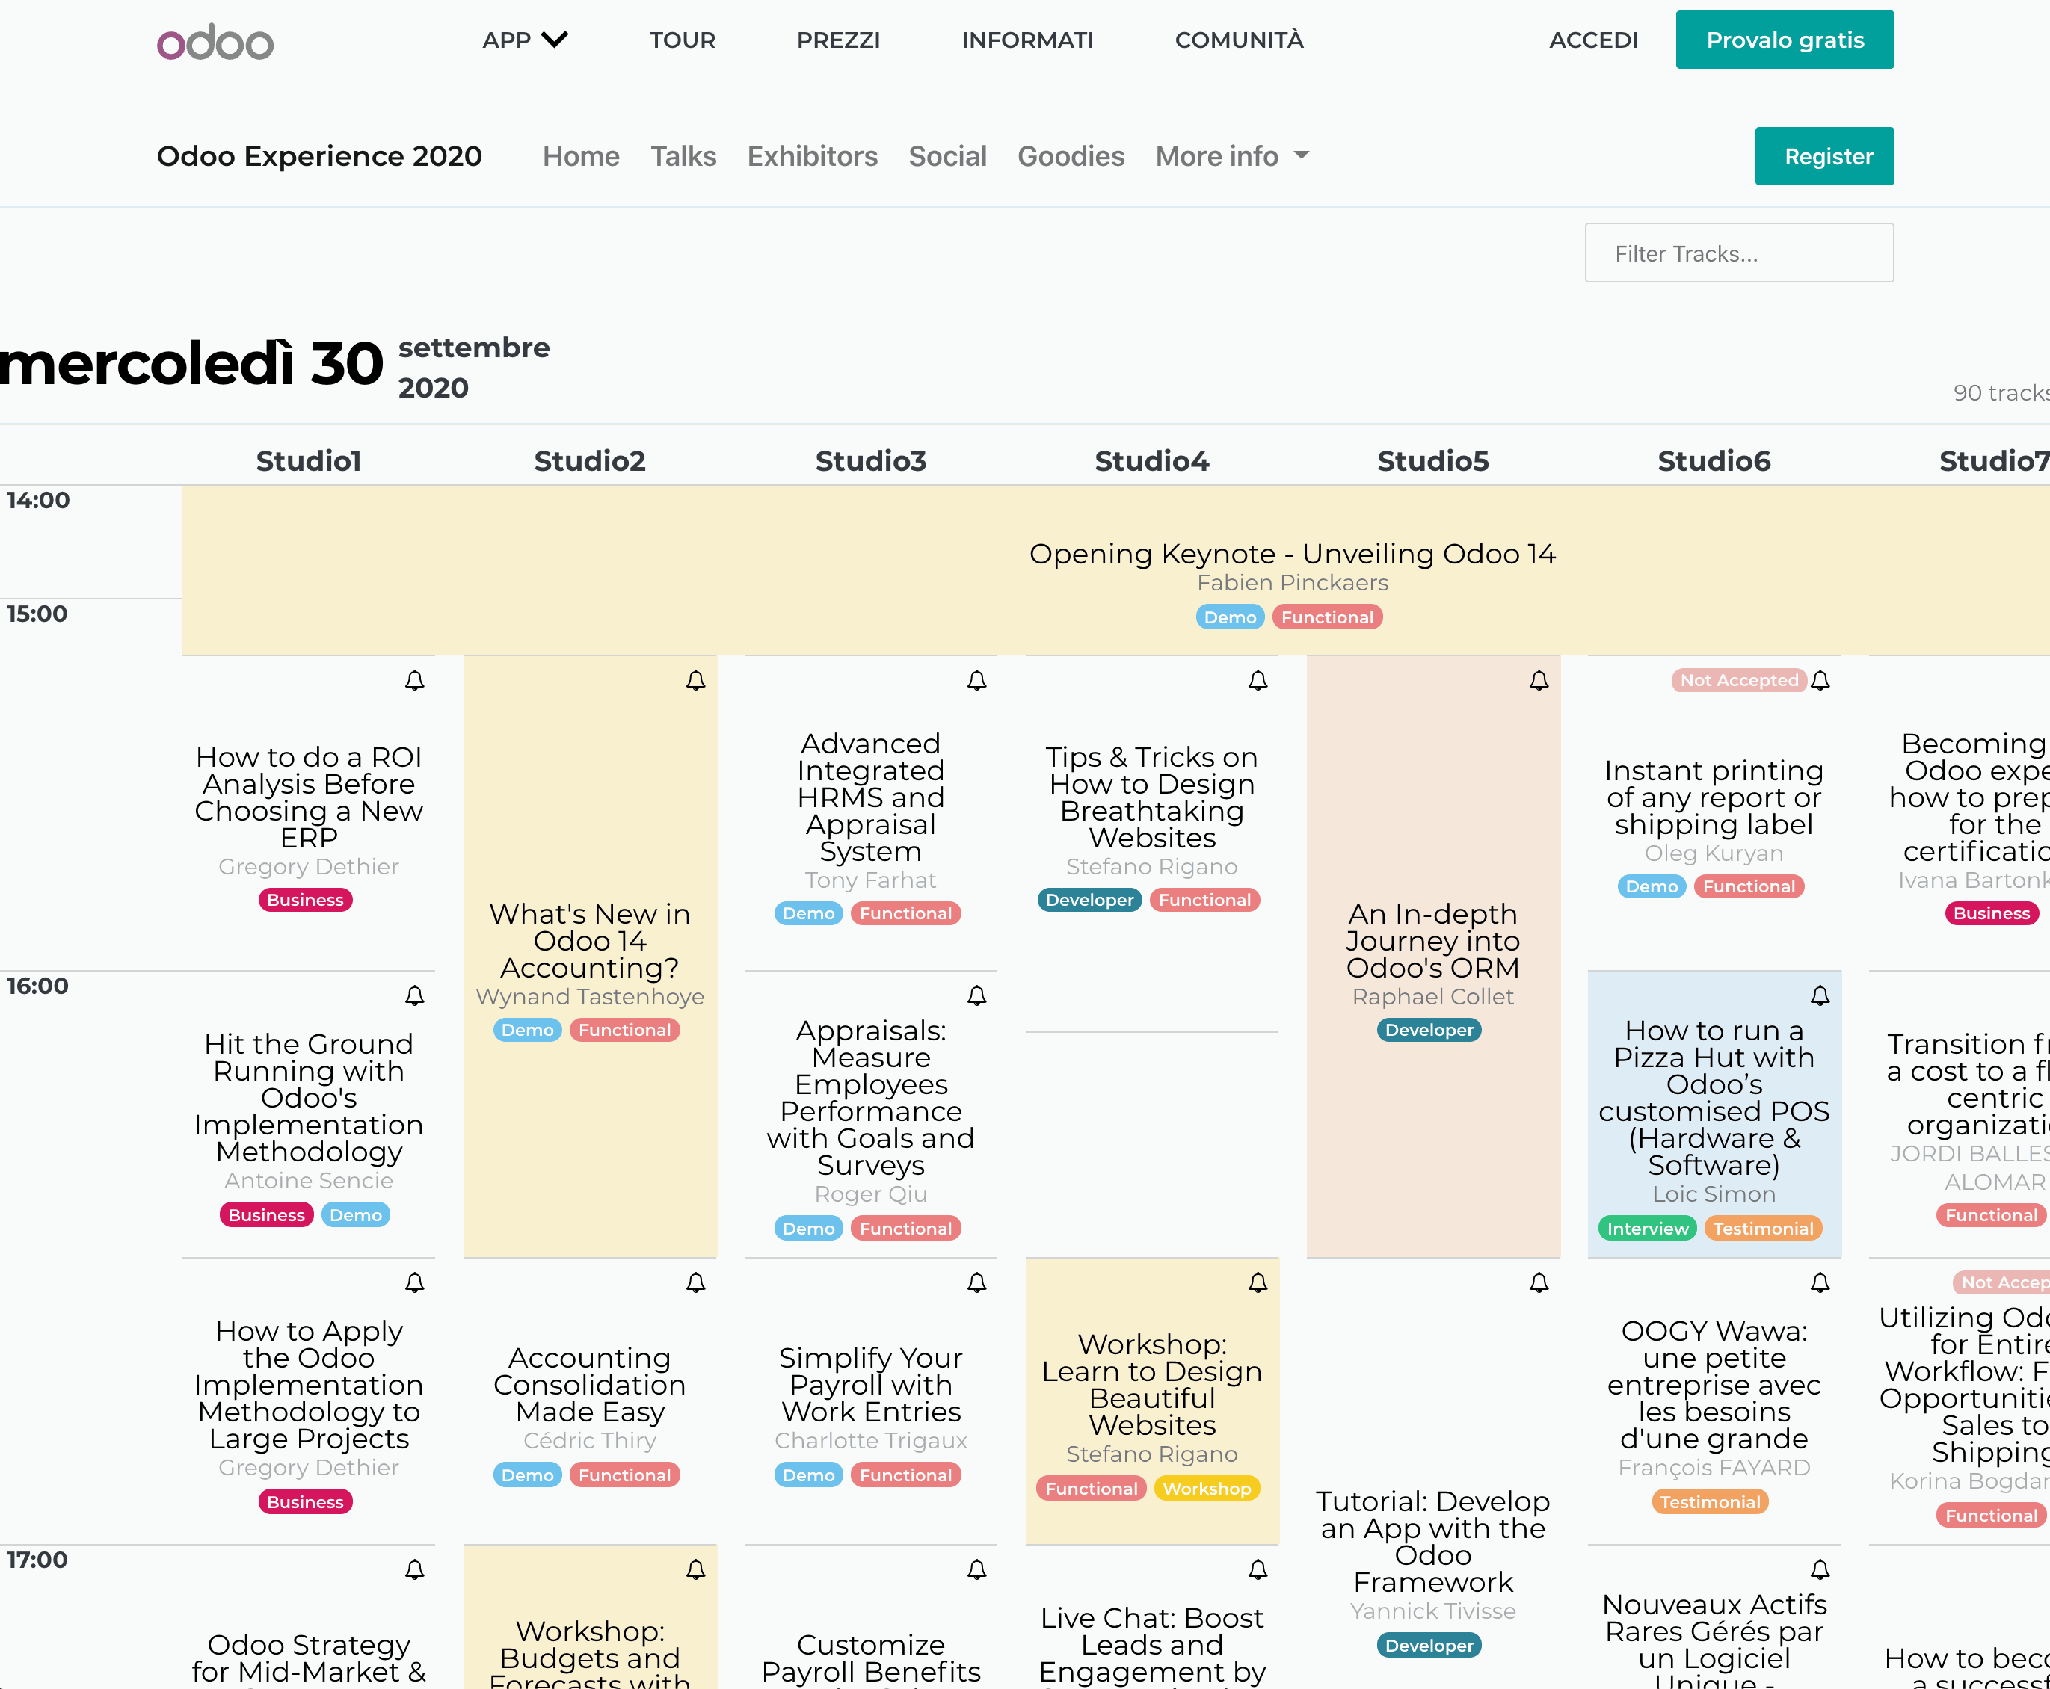This screenshot has width=2050, height=1689.
Task: Click the Odoo logo
Action: click(x=215, y=42)
